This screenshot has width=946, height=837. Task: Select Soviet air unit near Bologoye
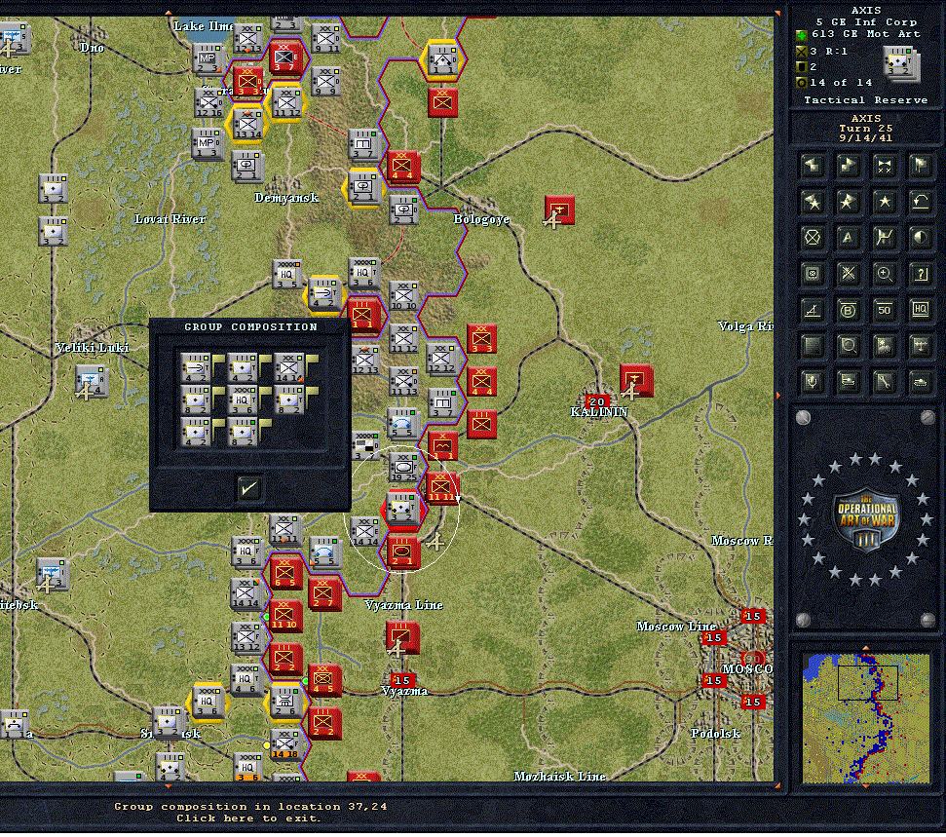tap(558, 210)
